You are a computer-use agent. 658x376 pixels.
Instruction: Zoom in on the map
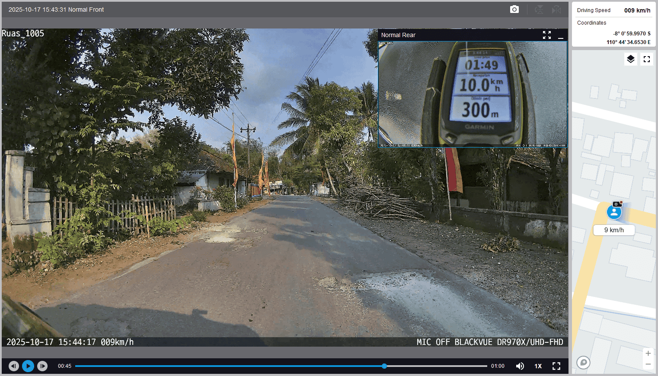point(648,354)
